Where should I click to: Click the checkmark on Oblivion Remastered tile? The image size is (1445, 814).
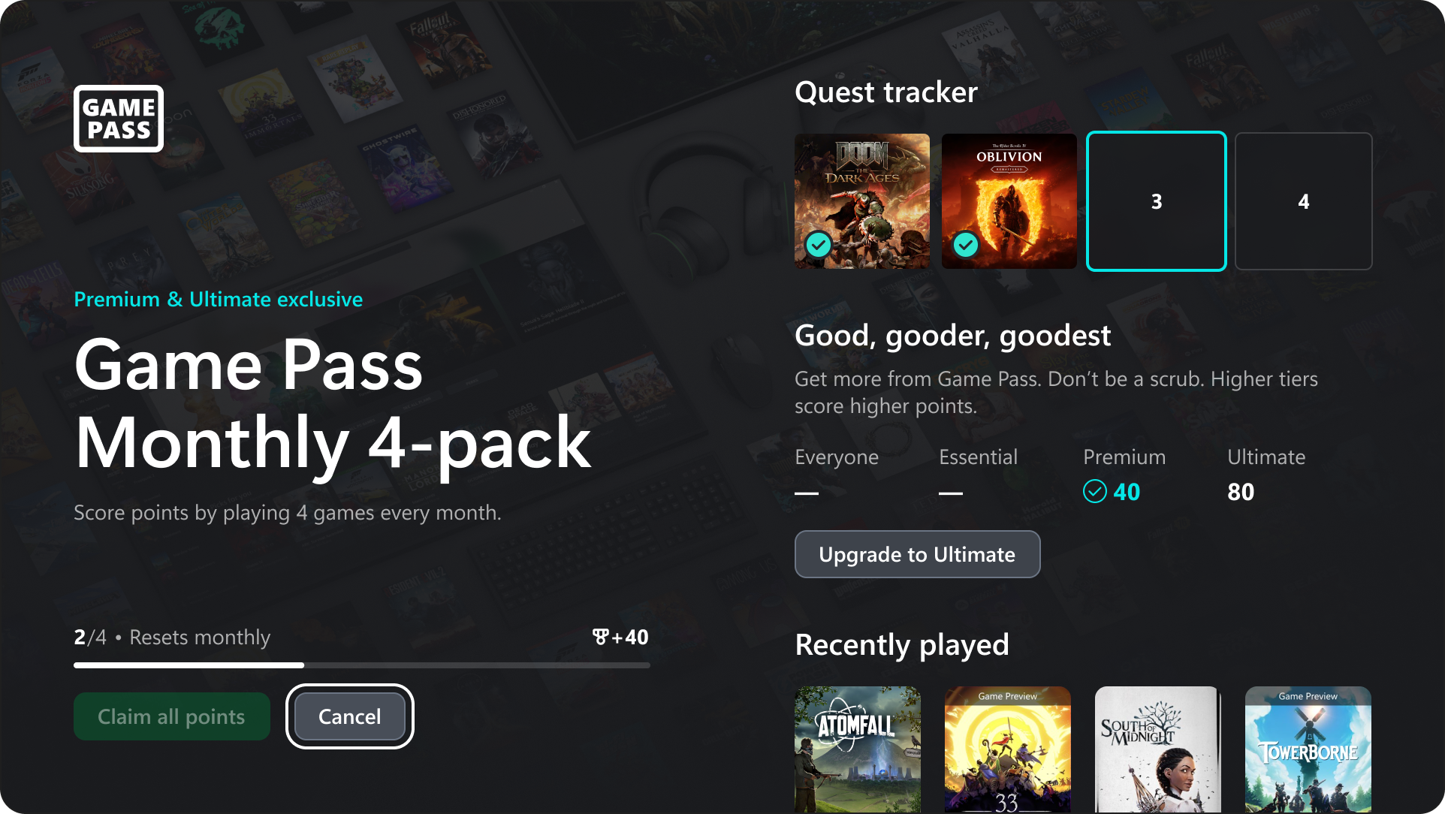(x=966, y=245)
